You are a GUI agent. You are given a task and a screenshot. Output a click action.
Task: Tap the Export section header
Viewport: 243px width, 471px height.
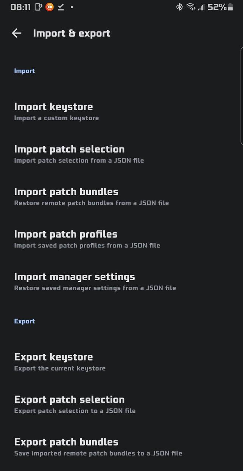click(25, 321)
